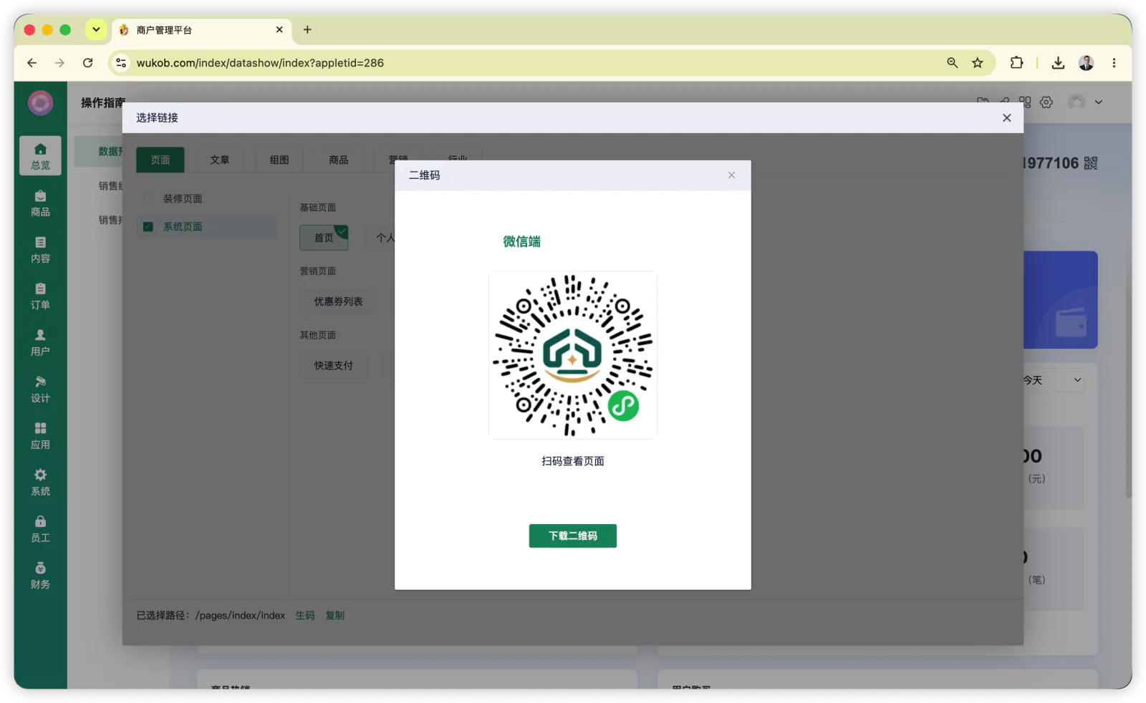Viewport: 1146px width, 703px height.
Task: Click the header user avatar
Action: (x=1077, y=102)
